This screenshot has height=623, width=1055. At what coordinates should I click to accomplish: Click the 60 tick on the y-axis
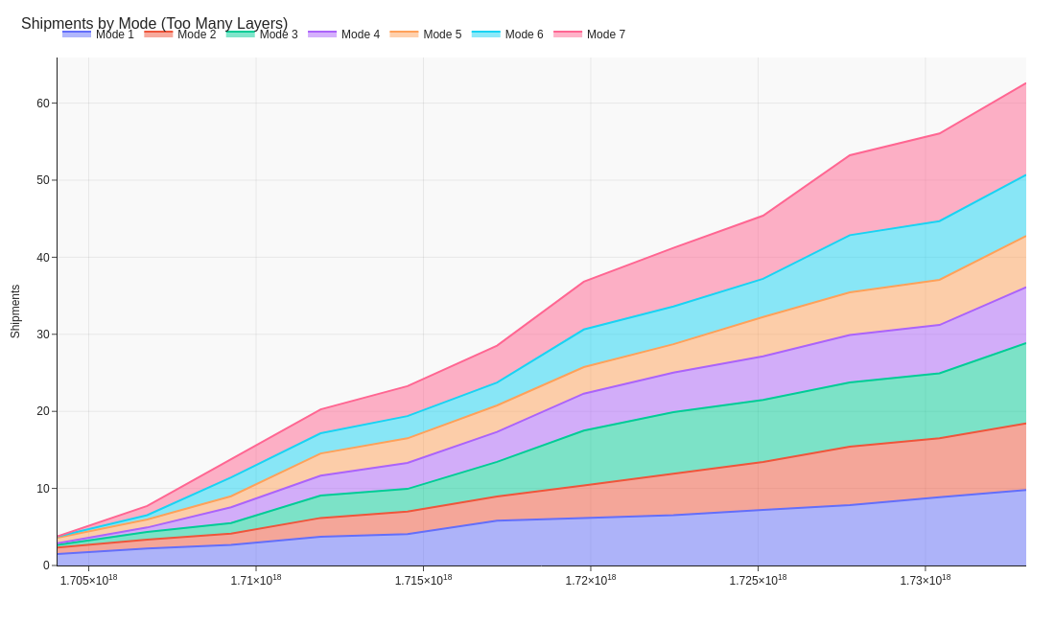[43, 104]
